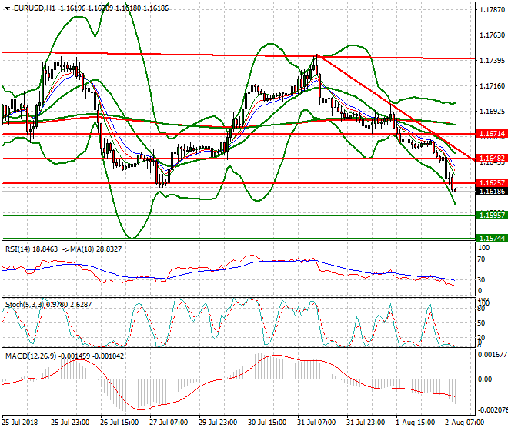Image resolution: width=508 pixels, height=431 pixels.
Task: Click the chart menu triangle beside EURUSD,H1
Action: tap(8, 8)
